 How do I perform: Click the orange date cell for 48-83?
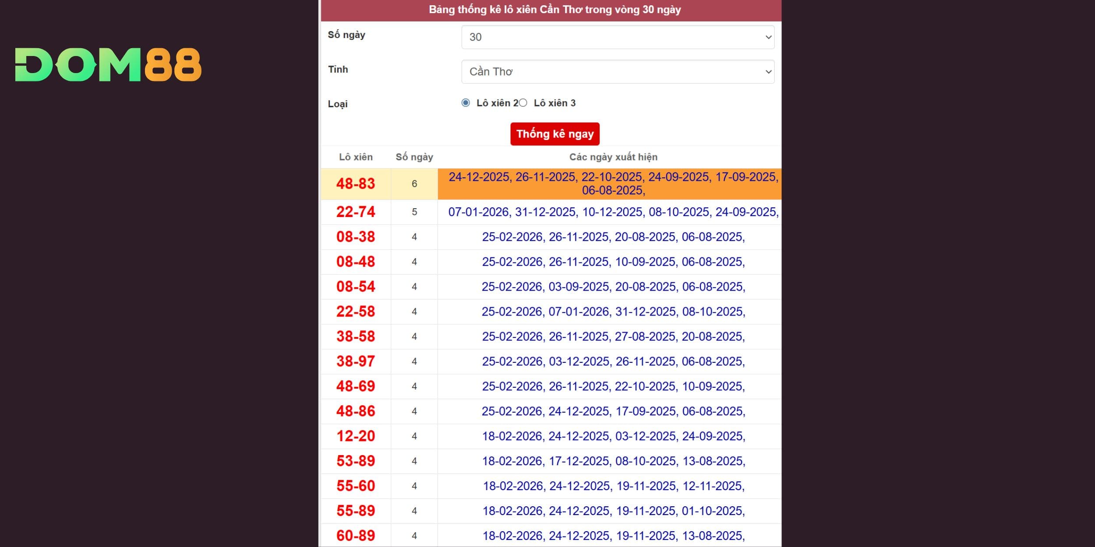[613, 184]
